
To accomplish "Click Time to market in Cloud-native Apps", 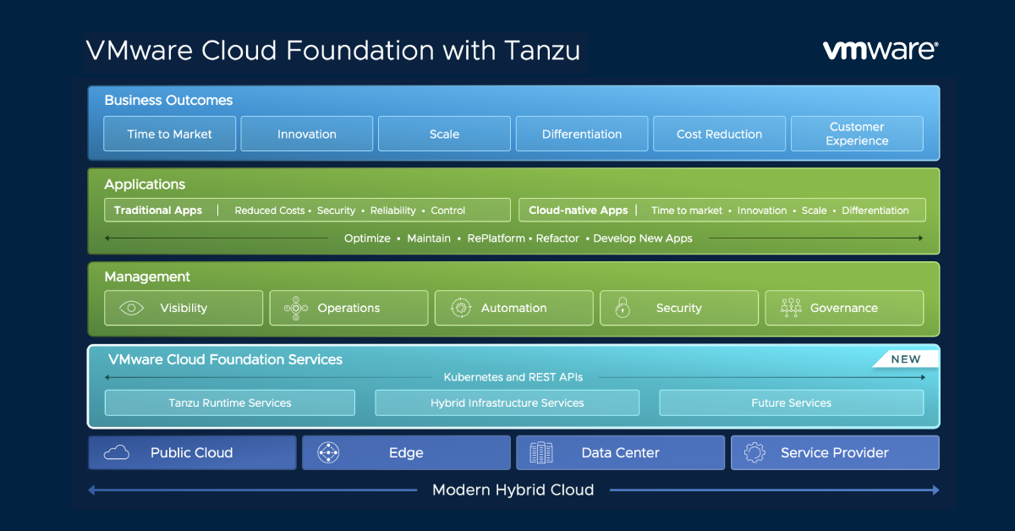I will 687,211.
